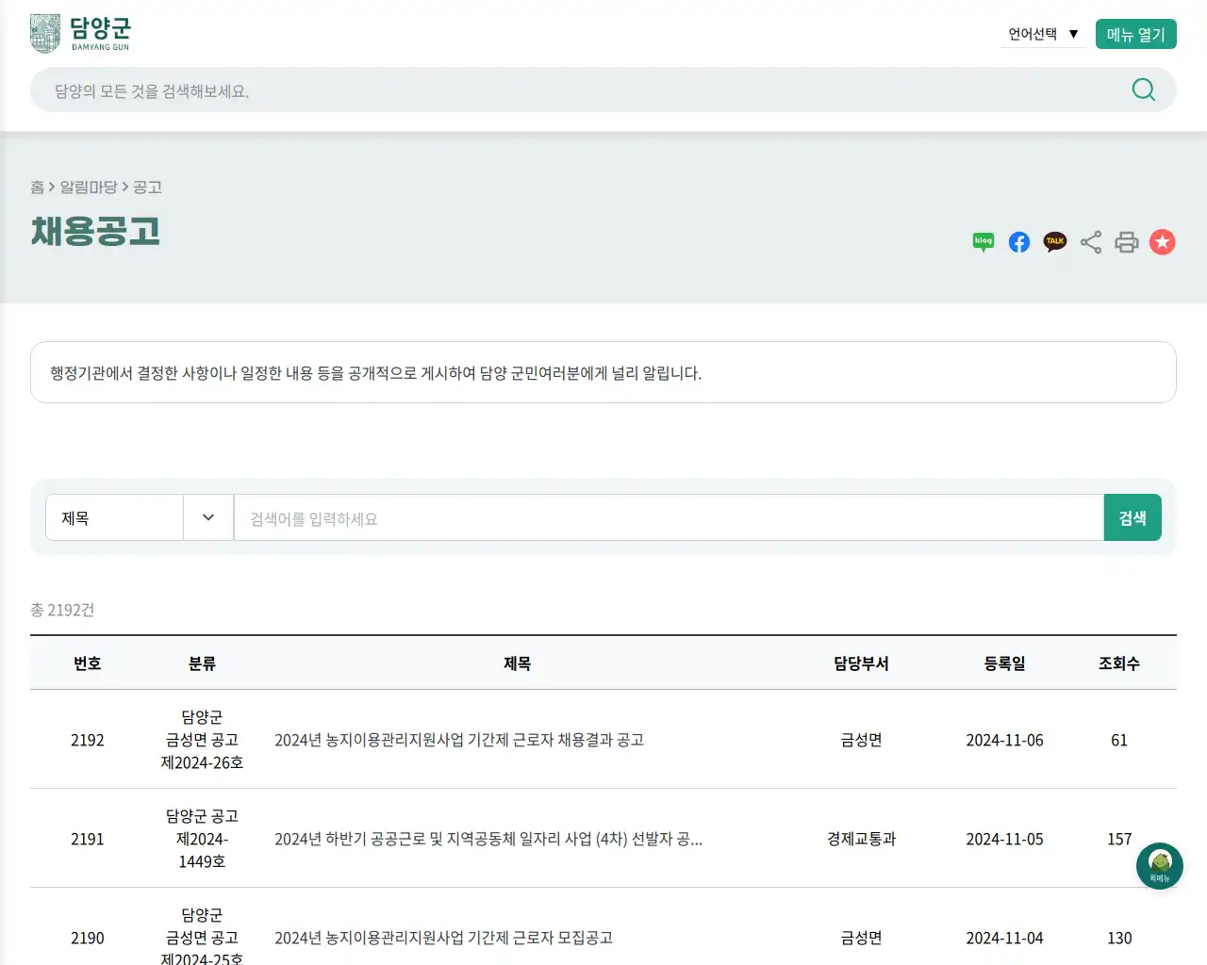Add page to favorites via star icon
Screen dimensions: 1207x965
click(x=1162, y=241)
